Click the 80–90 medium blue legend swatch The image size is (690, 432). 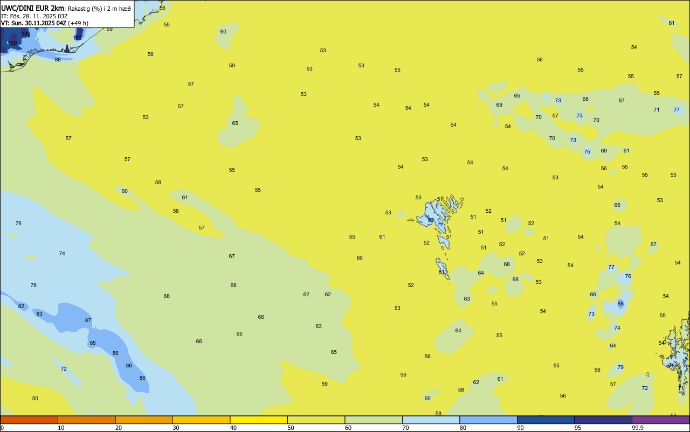488,420
